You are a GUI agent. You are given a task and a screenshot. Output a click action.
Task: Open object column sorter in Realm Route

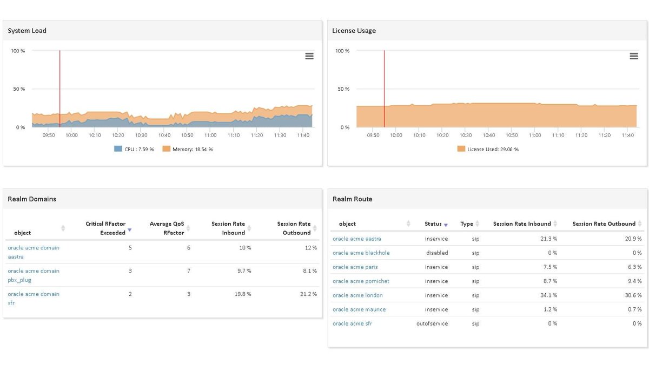coord(409,224)
